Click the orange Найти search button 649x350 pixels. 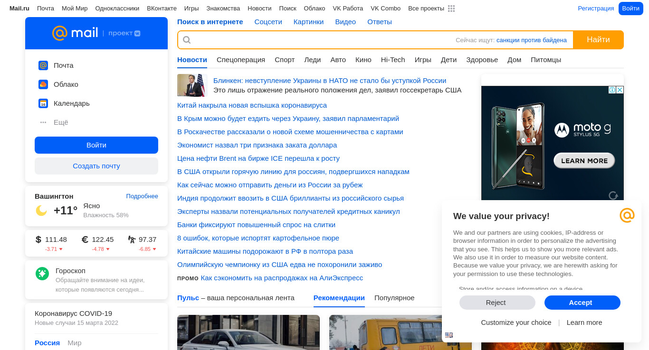pyautogui.click(x=598, y=40)
